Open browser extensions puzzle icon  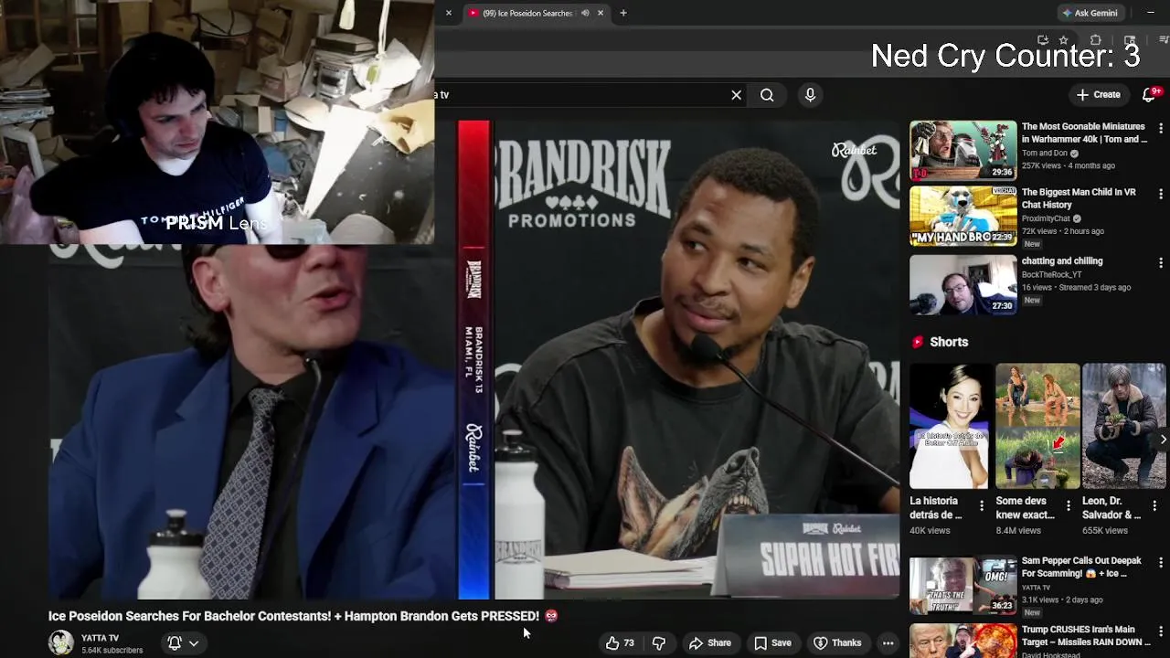point(1095,40)
